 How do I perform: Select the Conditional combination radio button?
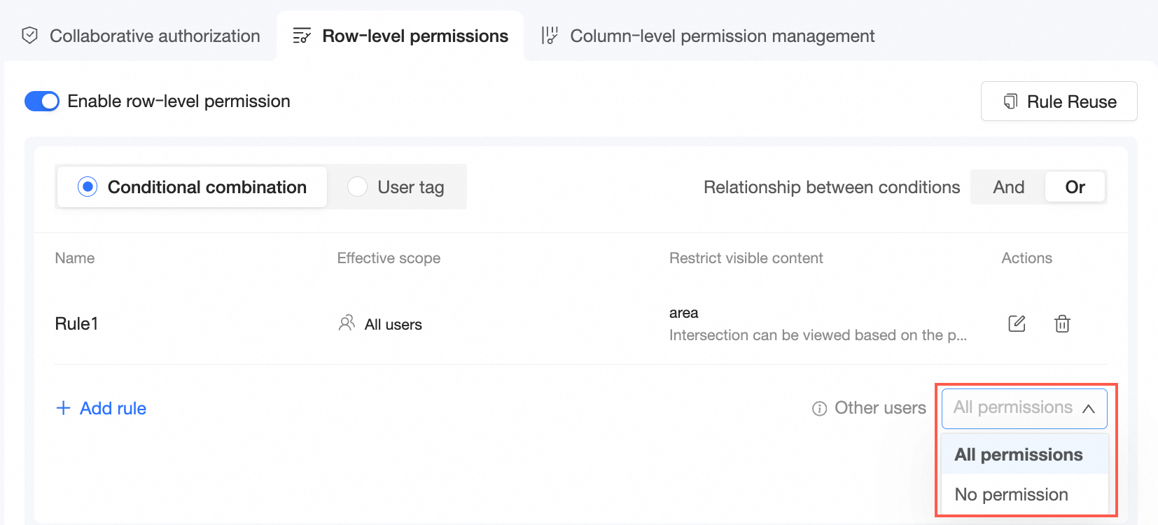point(88,187)
